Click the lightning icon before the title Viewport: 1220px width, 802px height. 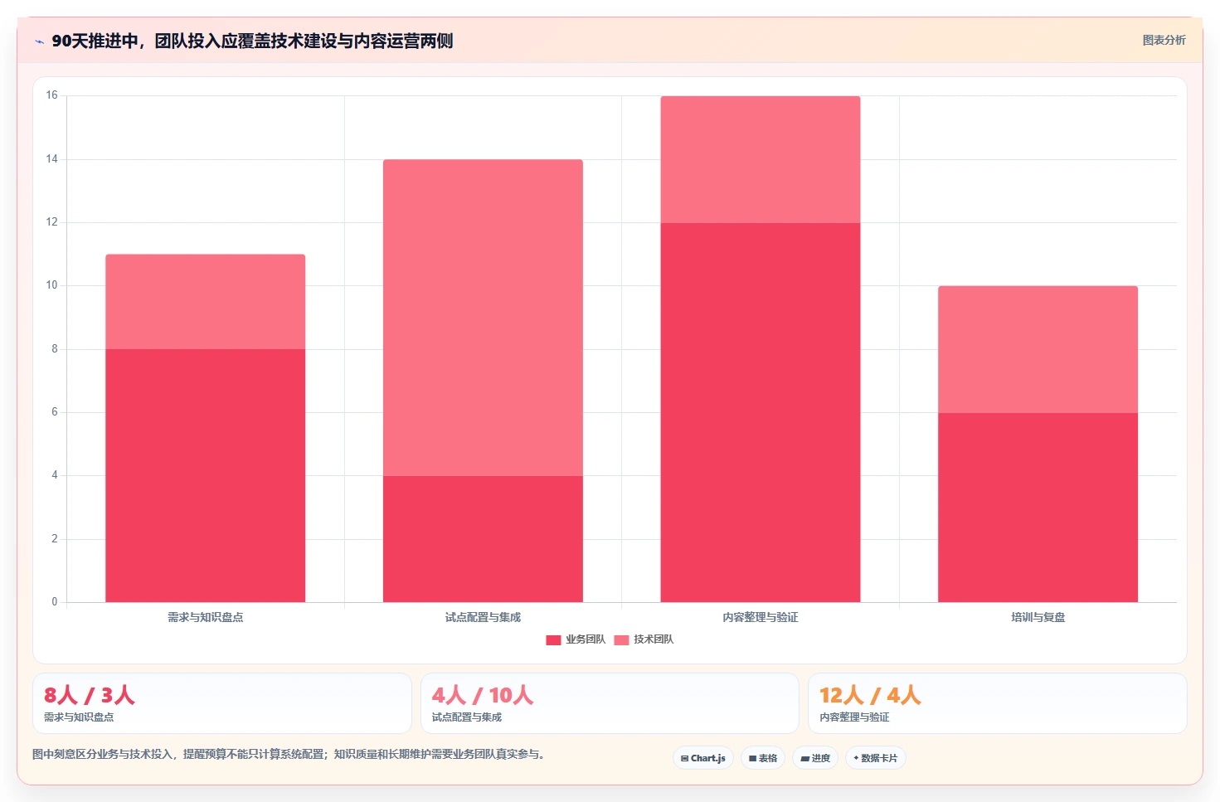point(39,41)
